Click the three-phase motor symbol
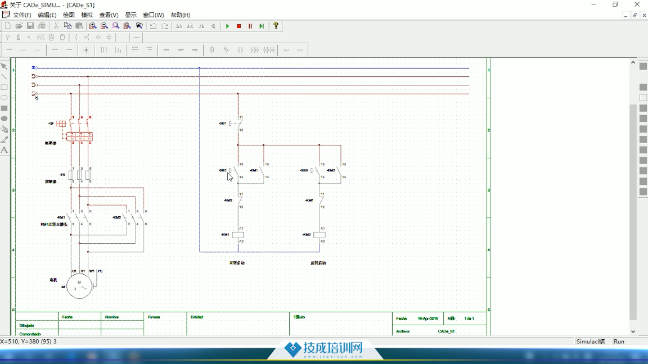 pos(79,286)
